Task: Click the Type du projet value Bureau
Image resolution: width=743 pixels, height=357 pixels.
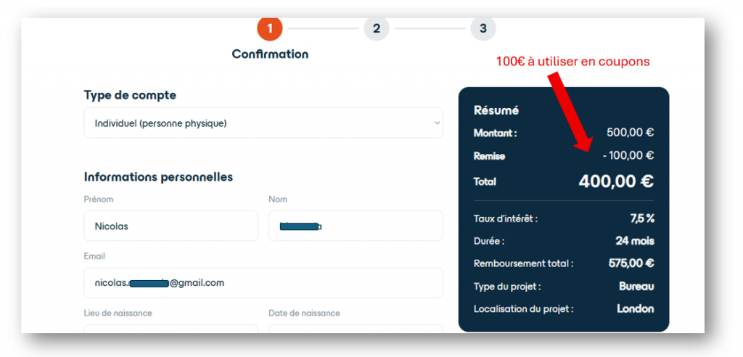Action: tap(636, 287)
